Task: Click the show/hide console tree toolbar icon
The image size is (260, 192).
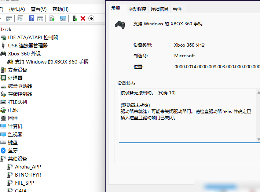Action: click(x=9, y=18)
